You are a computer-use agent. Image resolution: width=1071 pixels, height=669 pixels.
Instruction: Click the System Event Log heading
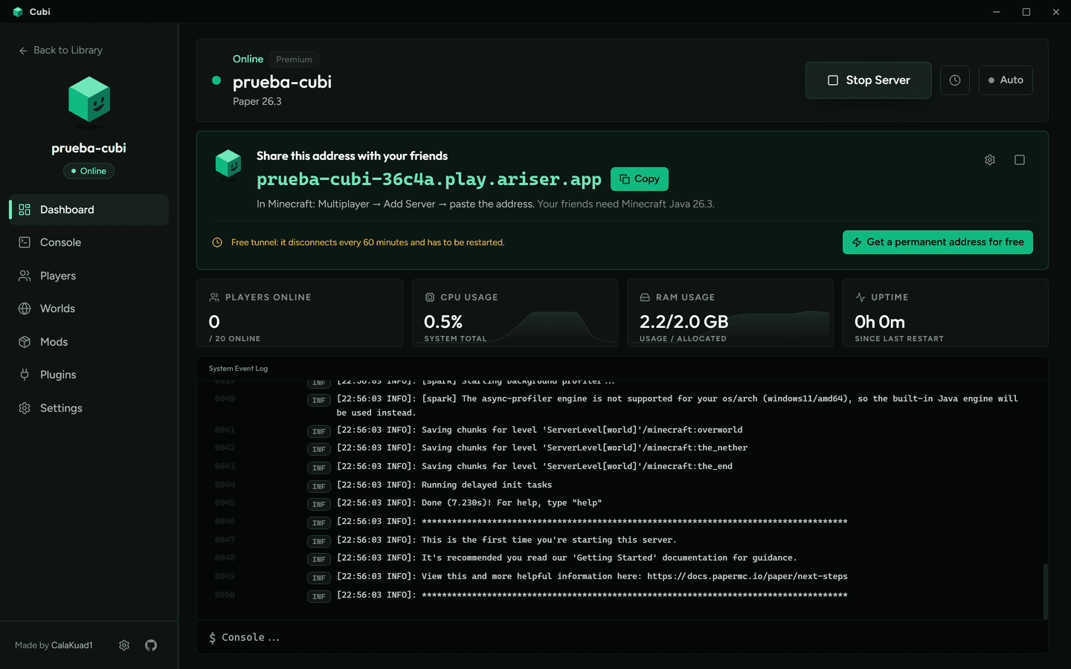pos(238,369)
